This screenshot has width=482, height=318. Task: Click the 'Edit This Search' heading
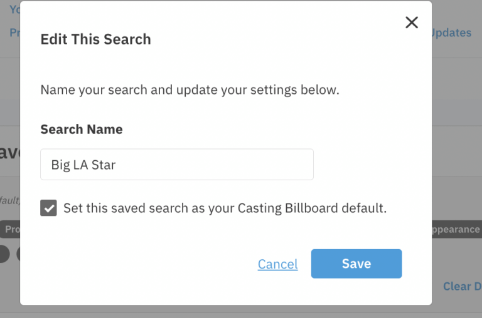tap(95, 39)
